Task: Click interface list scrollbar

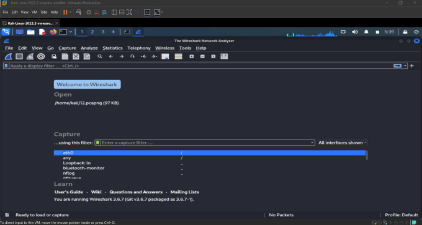Action: pyautogui.click(x=367, y=156)
